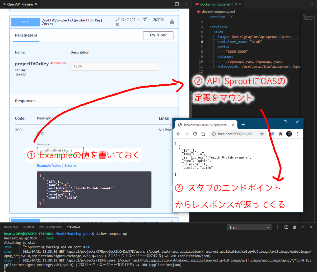This screenshot has width=317, height=272.
Task: Kill the terminal with the trash icon
Action: [x=294, y=227]
